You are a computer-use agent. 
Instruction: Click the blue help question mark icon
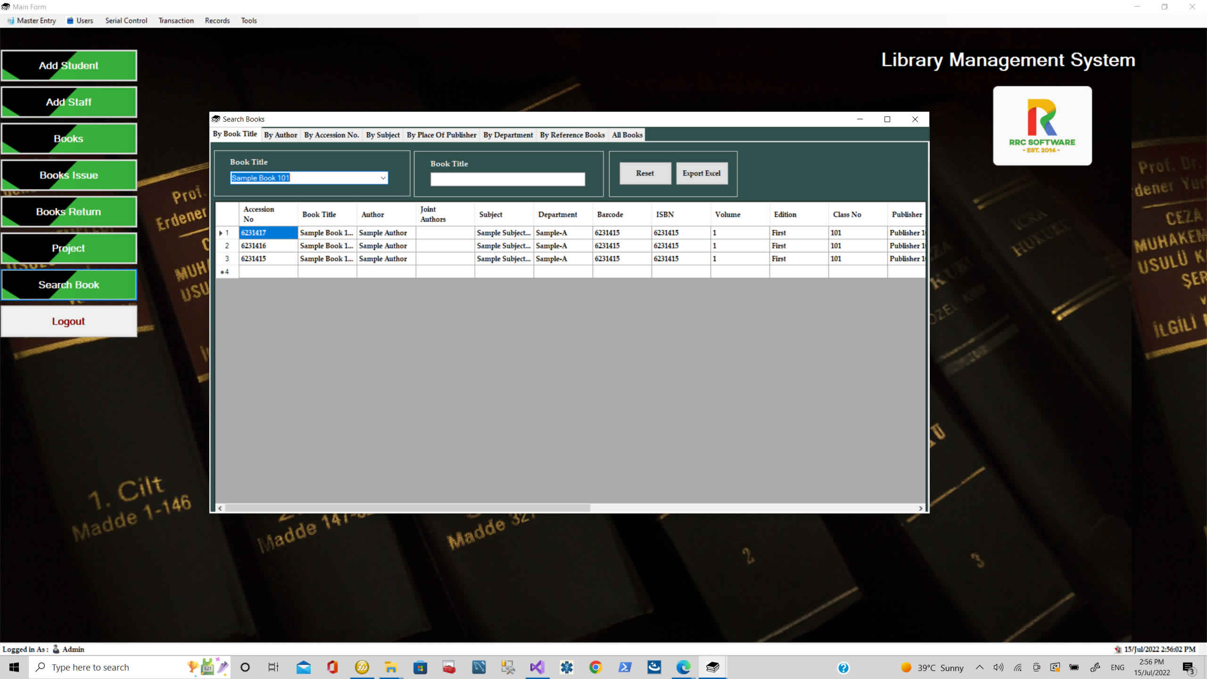coord(843,667)
